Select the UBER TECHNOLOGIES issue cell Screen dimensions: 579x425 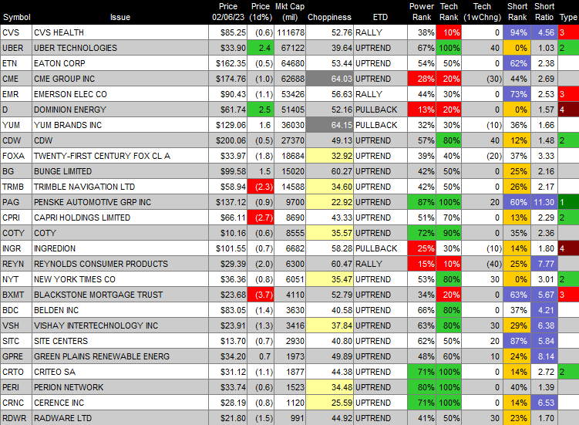tap(120, 48)
